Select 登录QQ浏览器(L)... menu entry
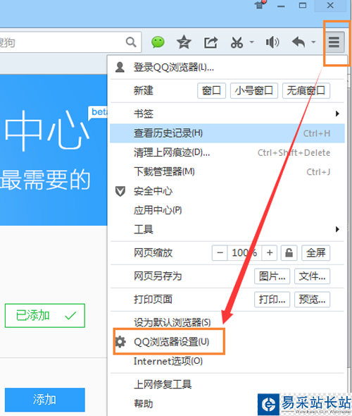 pyautogui.click(x=227, y=68)
